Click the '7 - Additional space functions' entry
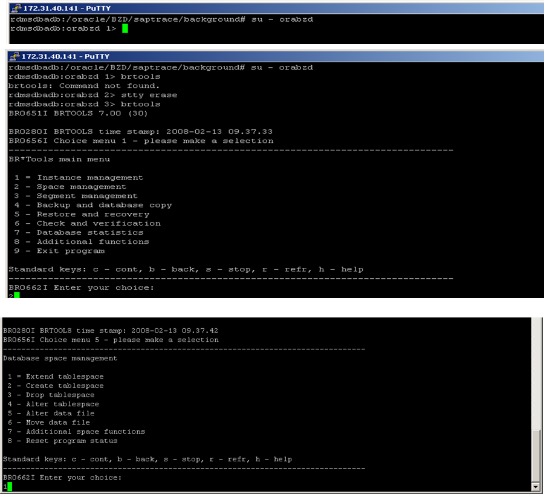Image resolution: width=544 pixels, height=494 pixels. pos(74,431)
